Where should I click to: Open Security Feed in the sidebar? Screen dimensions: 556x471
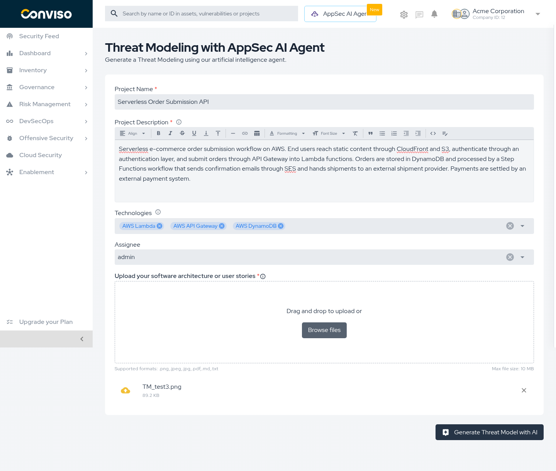tap(46, 36)
